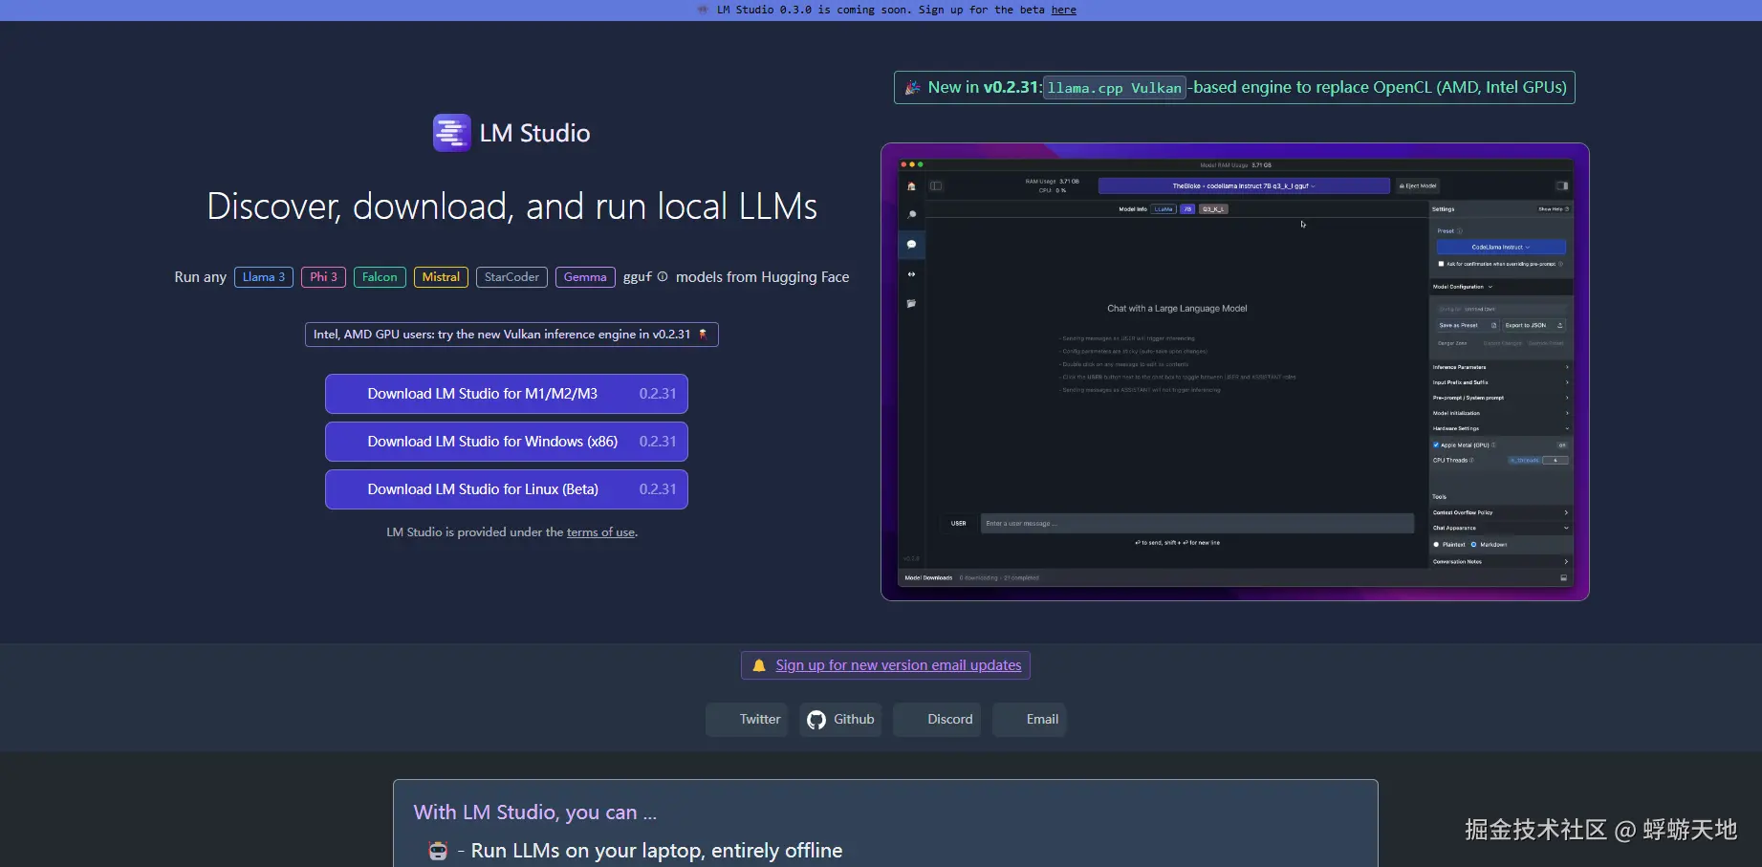The image size is (1762, 867).
Task: Collapse the Chat Appearance section
Action: pyautogui.click(x=1500, y=528)
